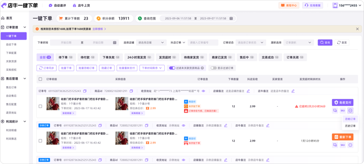Image resolution: width=364 pixels, height=164 pixels.
Task: Open the calendar icon in query range
Action: coord(231,18)
